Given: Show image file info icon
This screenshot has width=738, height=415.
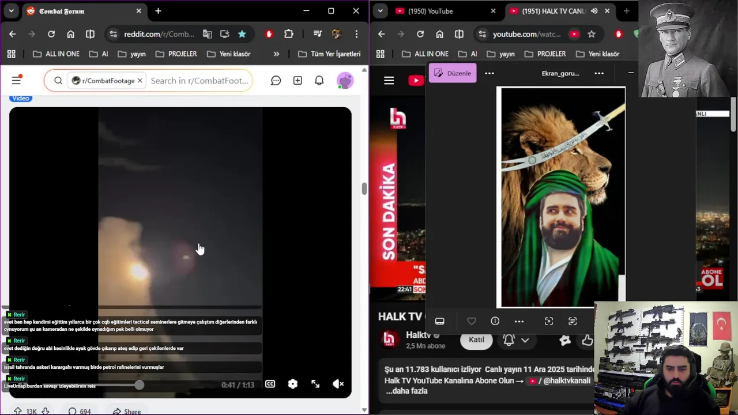Looking at the screenshot, I should tap(495, 321).
